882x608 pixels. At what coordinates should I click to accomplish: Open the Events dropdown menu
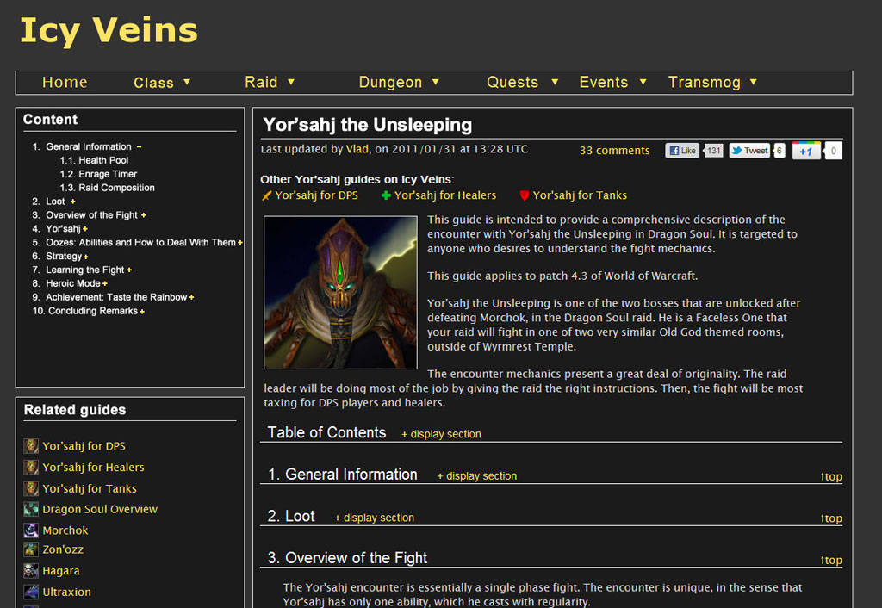click(x=612, y=82)
